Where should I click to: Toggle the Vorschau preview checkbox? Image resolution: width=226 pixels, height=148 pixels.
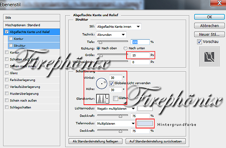click(x=199, y=42)
